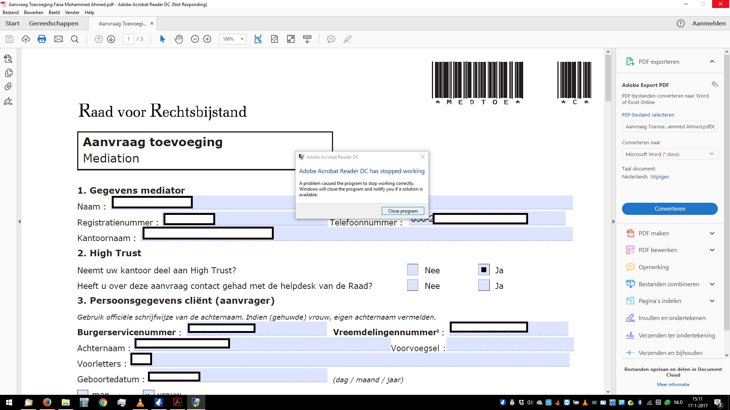Open the signatures panel icon in the left sidebar
This screenshot has height=410, width=730.
pos(8,101)
